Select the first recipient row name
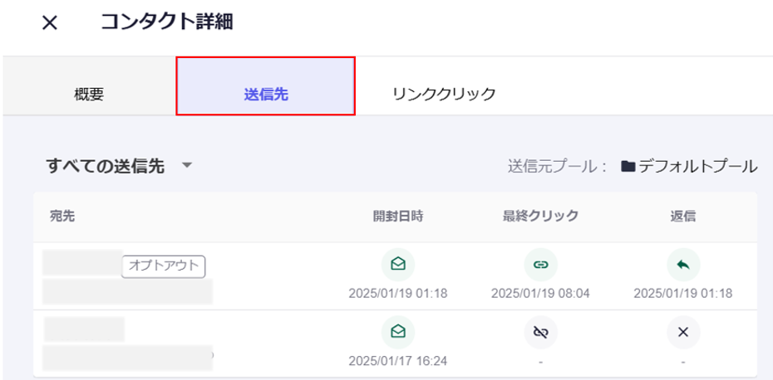This screenshot has width=773, height=380. [x=82, y=262]
